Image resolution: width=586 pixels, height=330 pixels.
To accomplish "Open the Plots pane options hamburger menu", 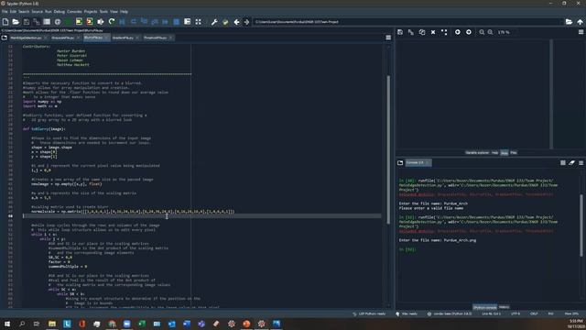I will pos(581,32).
